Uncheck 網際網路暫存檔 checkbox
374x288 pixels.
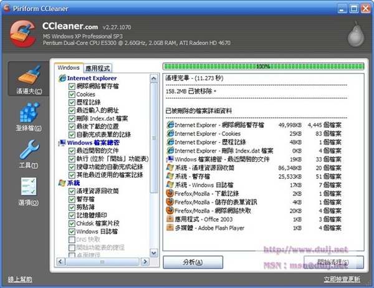[72, 87]
